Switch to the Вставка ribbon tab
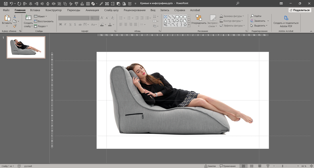This screenshot has width=314, height=168. tap(35, 10)
